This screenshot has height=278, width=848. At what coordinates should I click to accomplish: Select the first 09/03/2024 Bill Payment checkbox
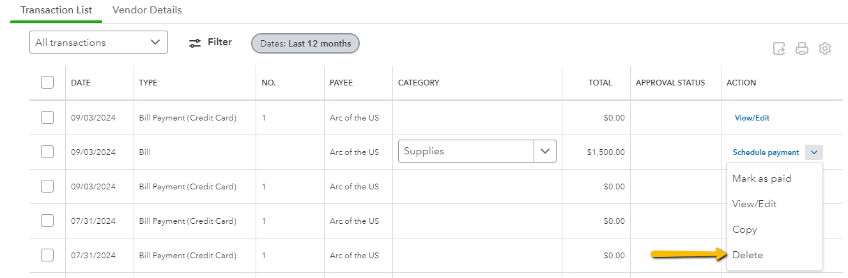point(47,117)
